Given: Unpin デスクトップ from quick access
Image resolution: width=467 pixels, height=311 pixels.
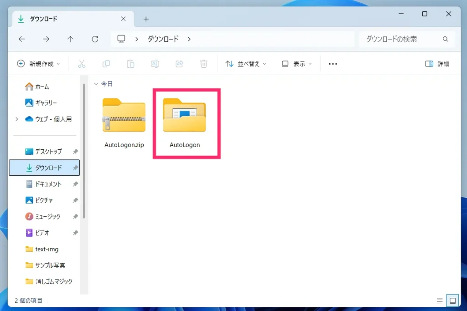Looking at the screenshot, I should 75,152.
